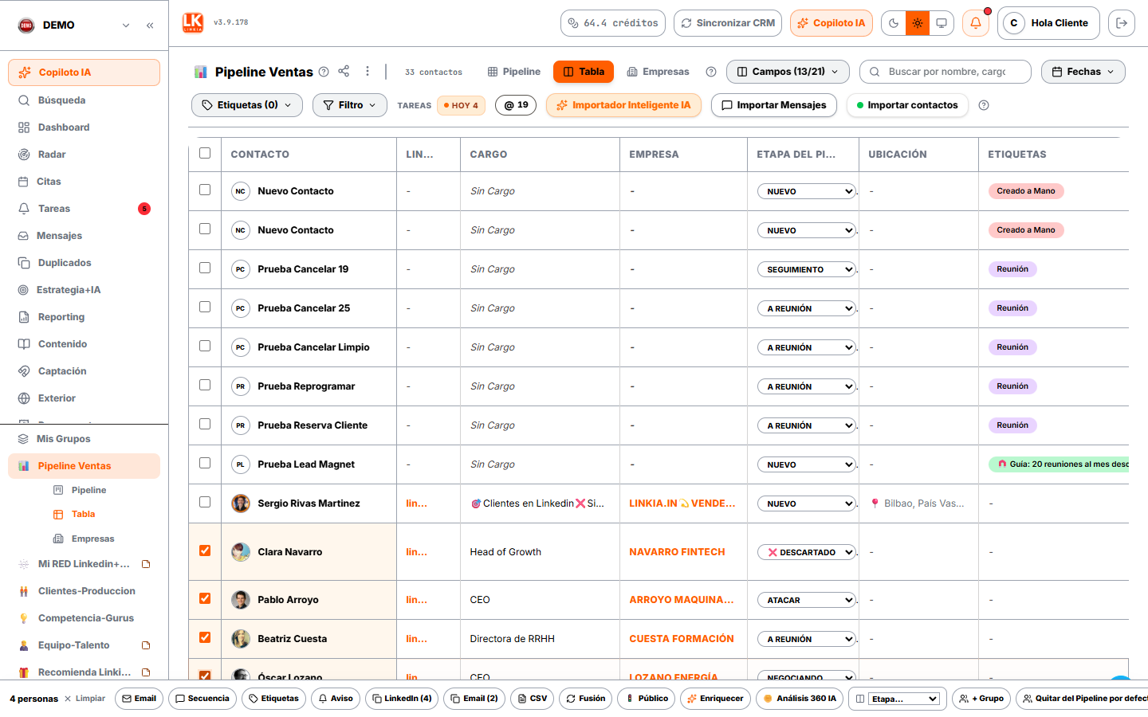
Task: Focus the Buscar por nombre search field
Action: 946,72
